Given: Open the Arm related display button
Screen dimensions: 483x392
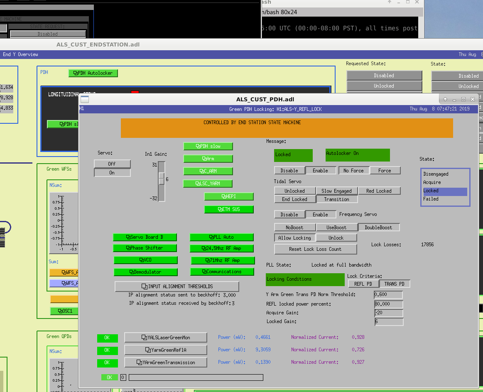Looking at the screenshot, I should tap(208, 159).
